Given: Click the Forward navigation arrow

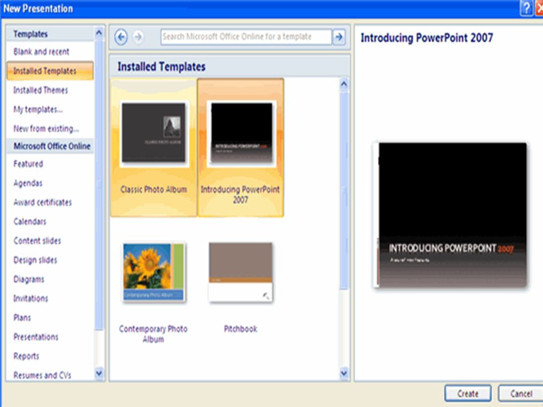Looking at the screenshot, I should (138, 37).
